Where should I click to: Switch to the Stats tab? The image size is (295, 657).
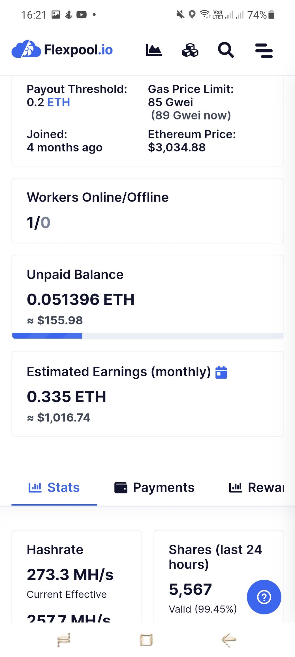tap(54, 488)
